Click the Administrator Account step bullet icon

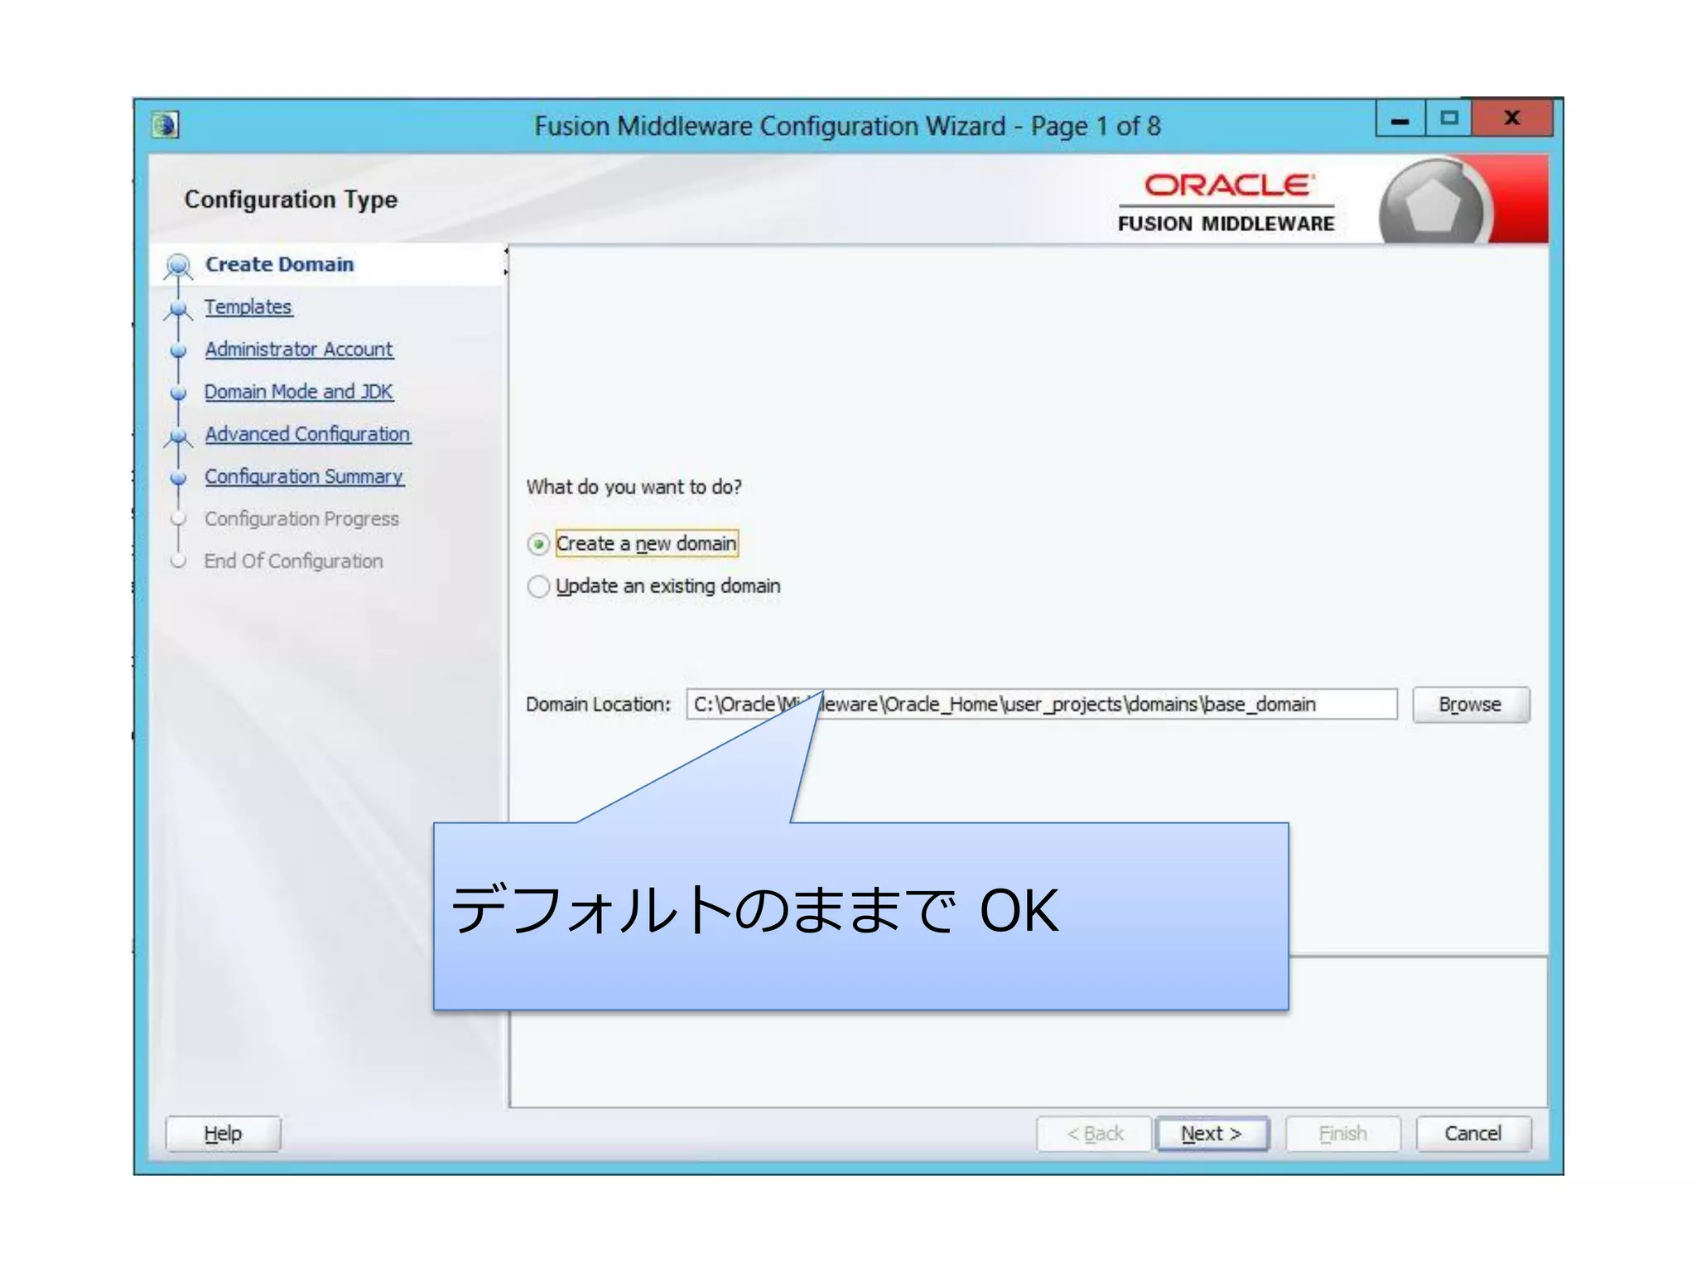coord(178,350)
